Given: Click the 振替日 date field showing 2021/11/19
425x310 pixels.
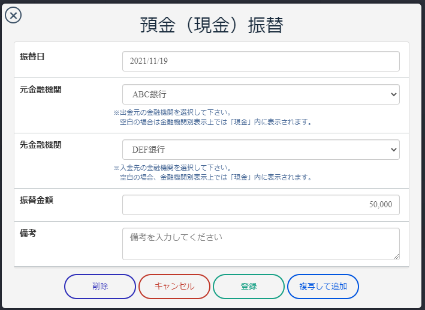Looking at the screenshot, I should [x=261, y=61].
